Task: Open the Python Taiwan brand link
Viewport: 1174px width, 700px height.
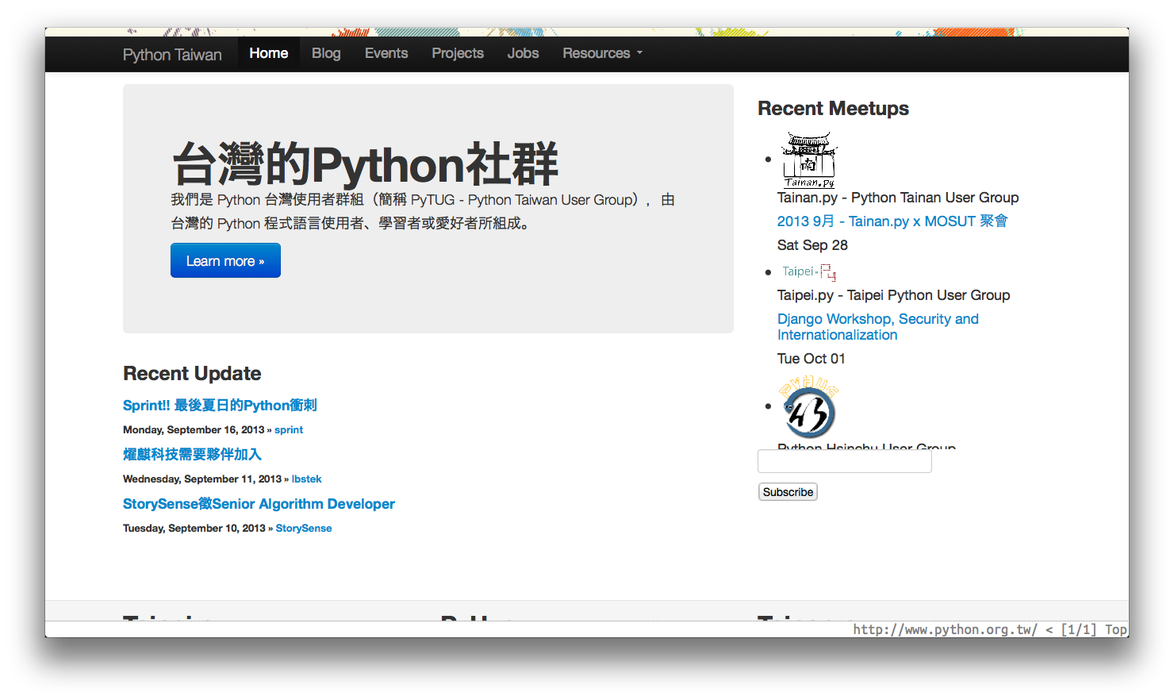Action: point(172,55)
